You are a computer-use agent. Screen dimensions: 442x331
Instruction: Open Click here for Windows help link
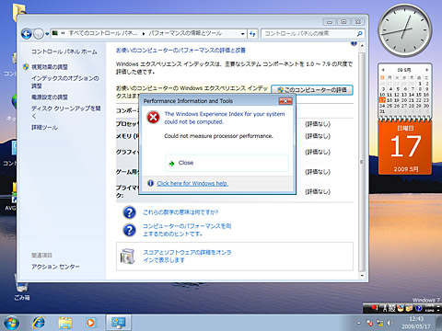coord(192,183)
